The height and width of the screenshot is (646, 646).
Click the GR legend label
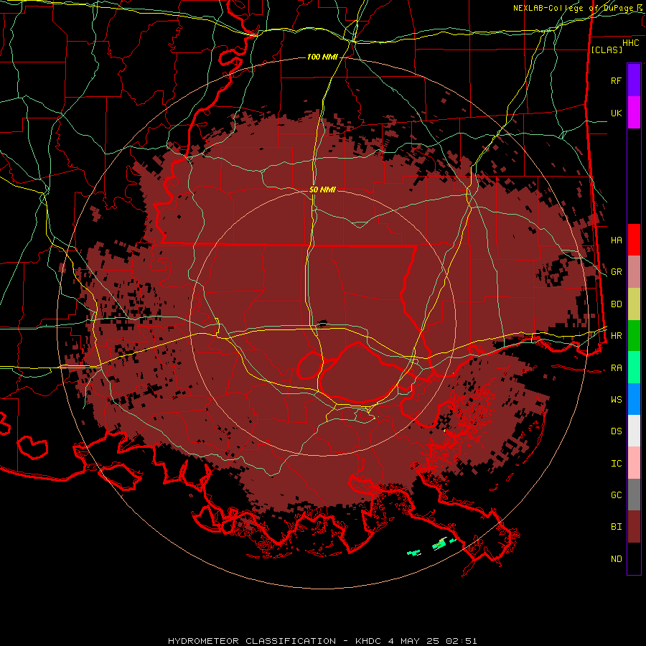(617, 272)
